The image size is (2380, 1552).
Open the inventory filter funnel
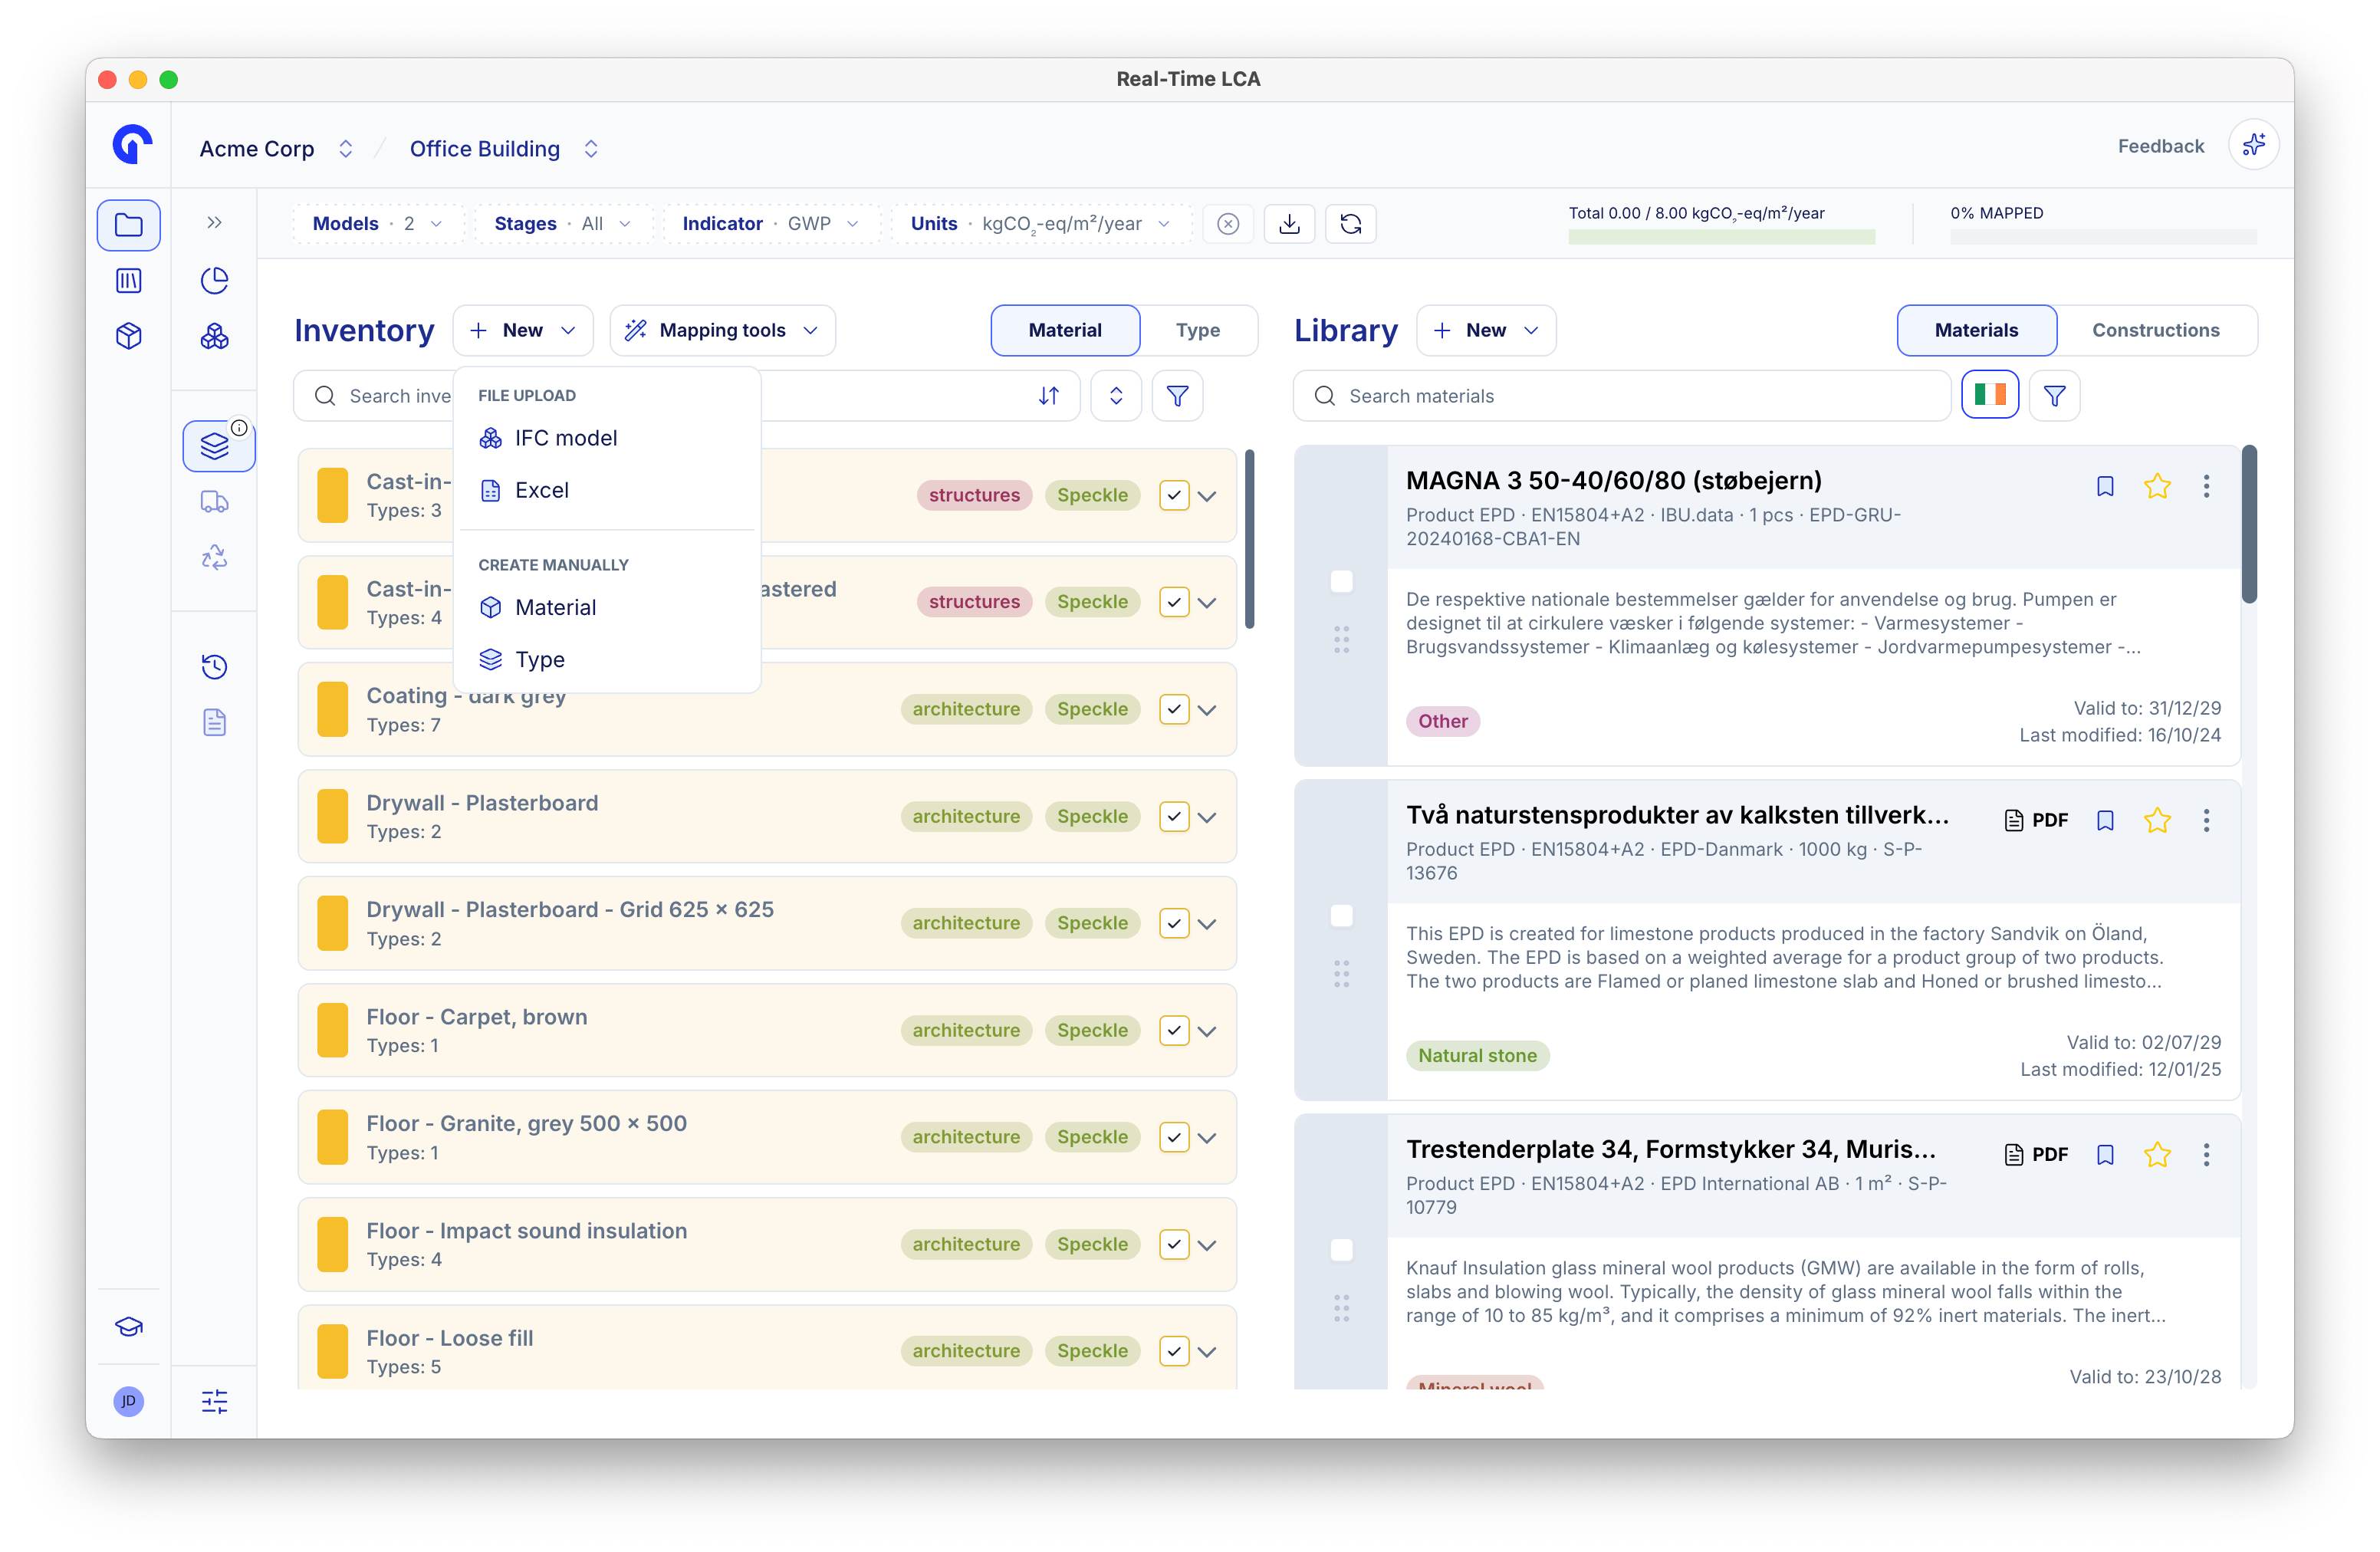point(1177,396)
